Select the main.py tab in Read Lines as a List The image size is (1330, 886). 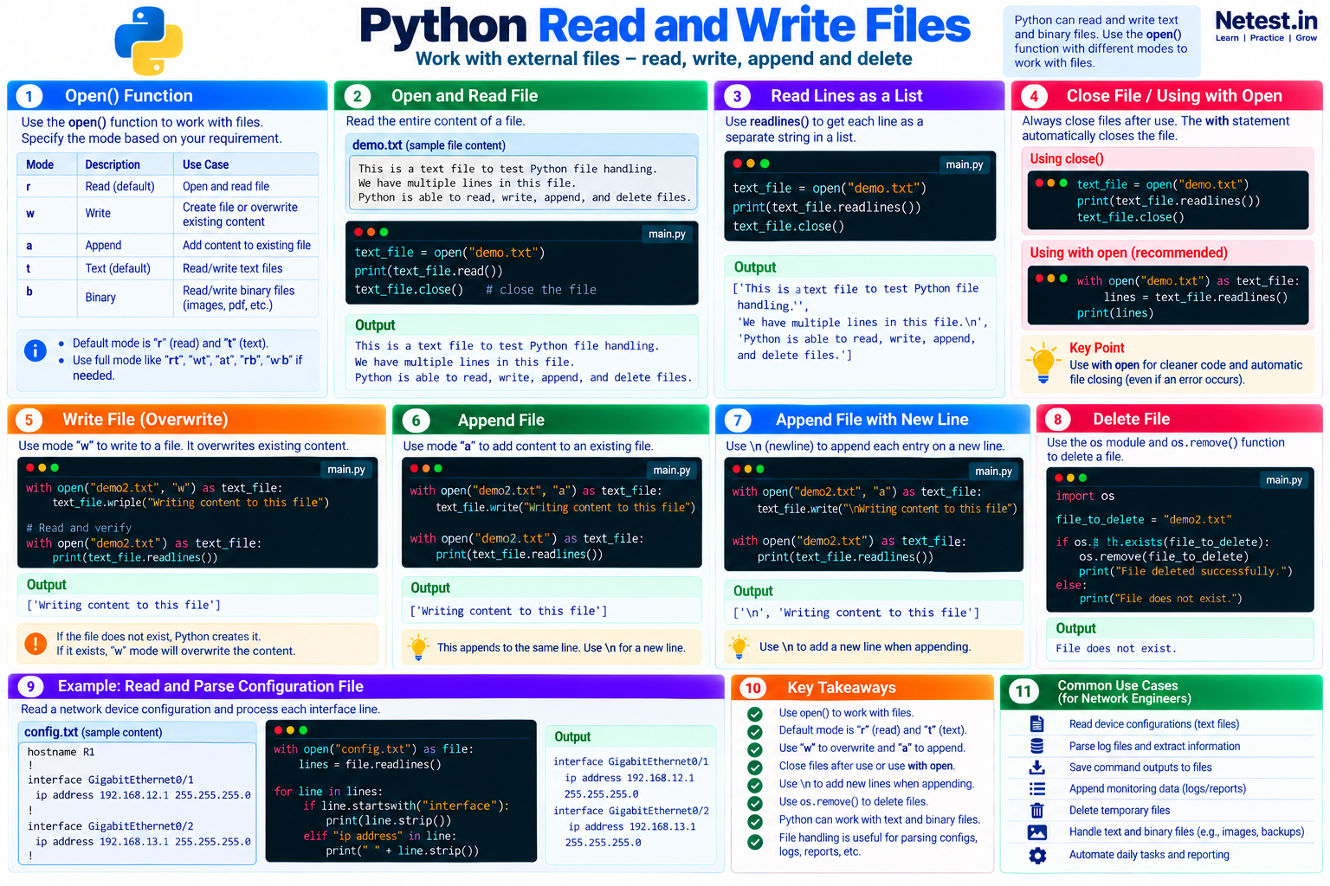click(964, 164)
